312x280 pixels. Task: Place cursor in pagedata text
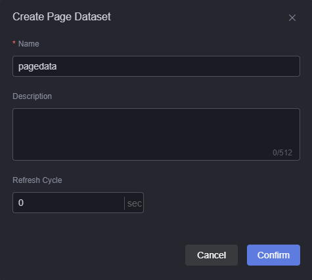click(37, 66)
